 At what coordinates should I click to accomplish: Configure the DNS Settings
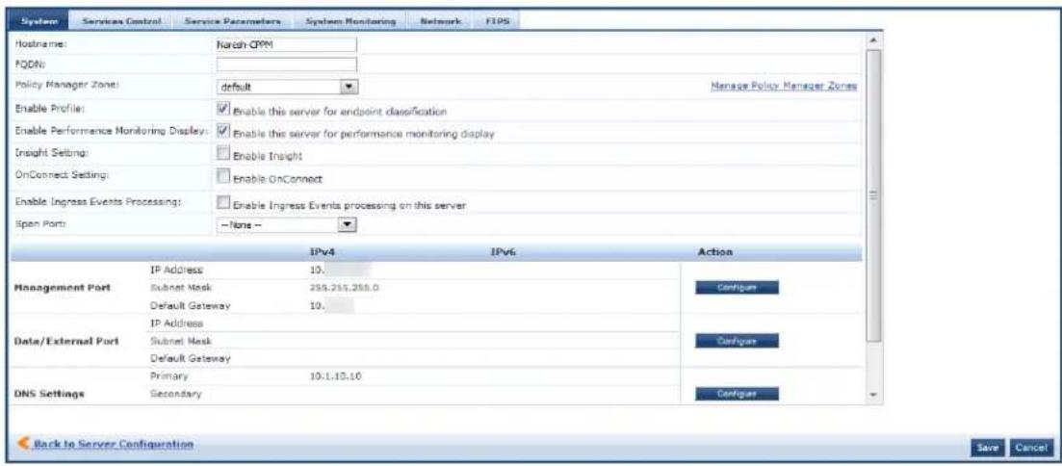pyautogui.click(x=737, y=394)
